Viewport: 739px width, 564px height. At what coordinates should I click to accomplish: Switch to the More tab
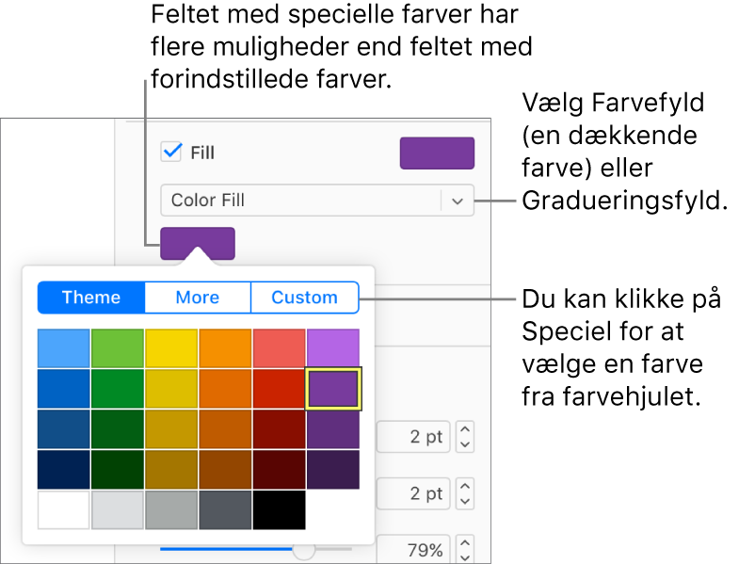[x=198, y=298]
